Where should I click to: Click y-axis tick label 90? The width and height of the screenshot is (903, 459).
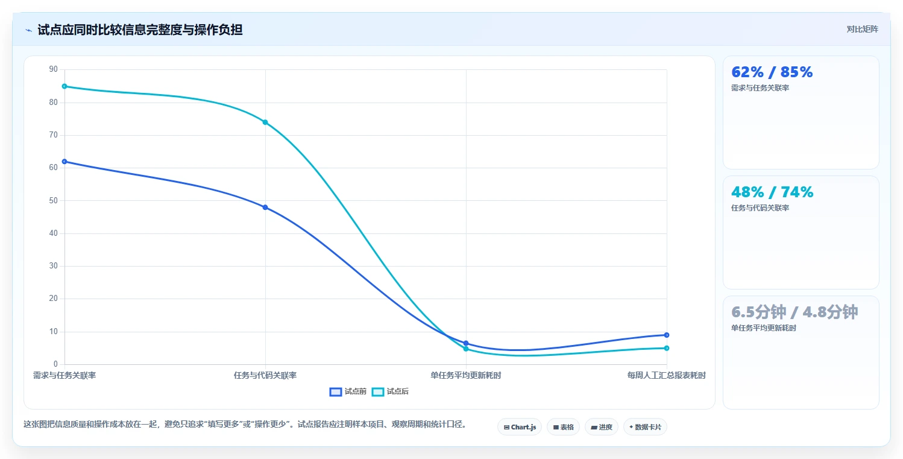(54, 69)
